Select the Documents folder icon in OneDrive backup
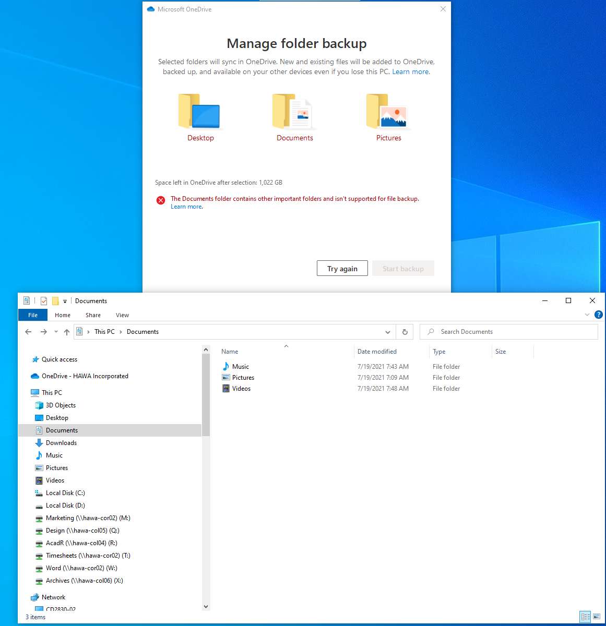Image resolution: width=606 pixels, height=626 pixels. (294, 112)
